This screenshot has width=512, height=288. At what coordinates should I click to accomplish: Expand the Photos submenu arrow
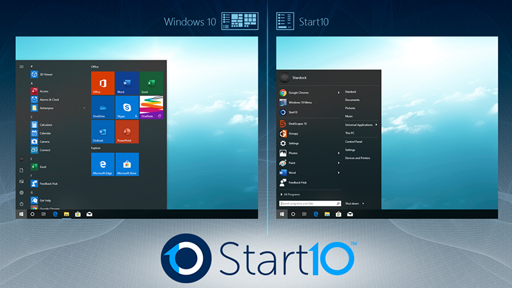(x=339, y=153)
